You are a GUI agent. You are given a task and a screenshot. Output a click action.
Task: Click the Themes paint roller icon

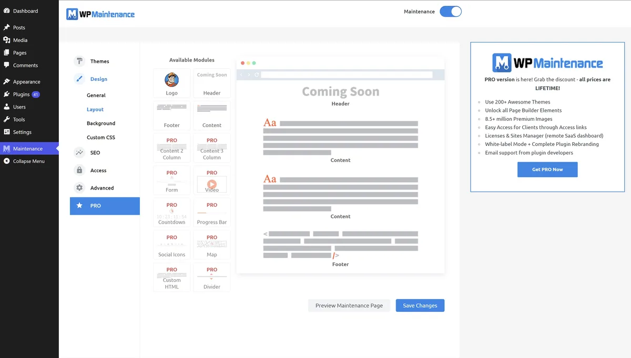(x=79, y=61)
